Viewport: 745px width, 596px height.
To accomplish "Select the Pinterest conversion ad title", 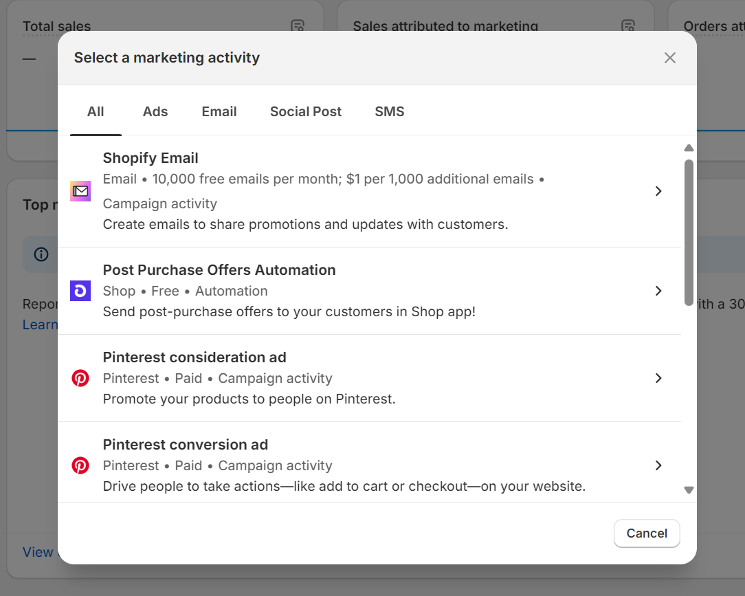I will click(x=186, y=445).
